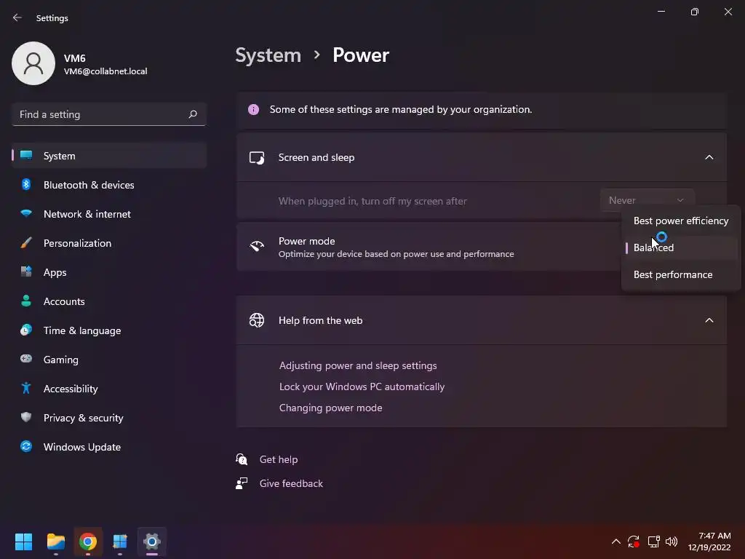Open the clock and date in taskbar

pyautogui.click(x=709, y=542)
